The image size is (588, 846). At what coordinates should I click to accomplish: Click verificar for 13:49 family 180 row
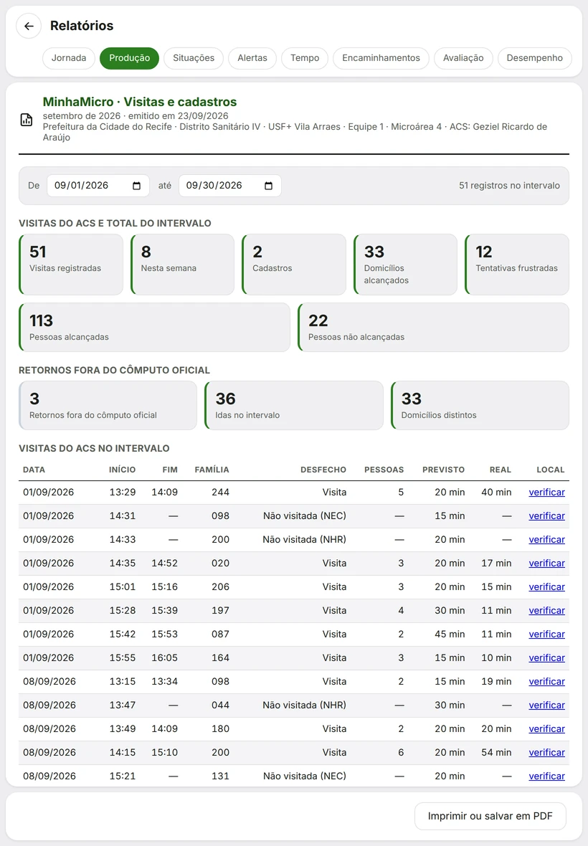coord(546,729)
